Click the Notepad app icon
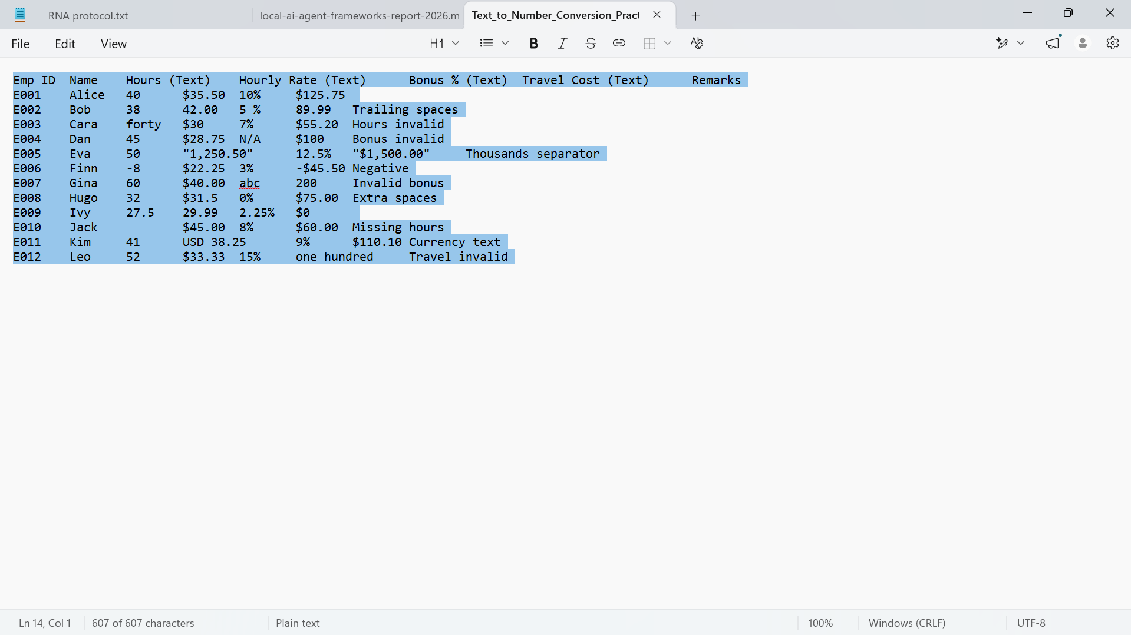The height and width of the screenshot is (635, 1131). pos(20,15)
